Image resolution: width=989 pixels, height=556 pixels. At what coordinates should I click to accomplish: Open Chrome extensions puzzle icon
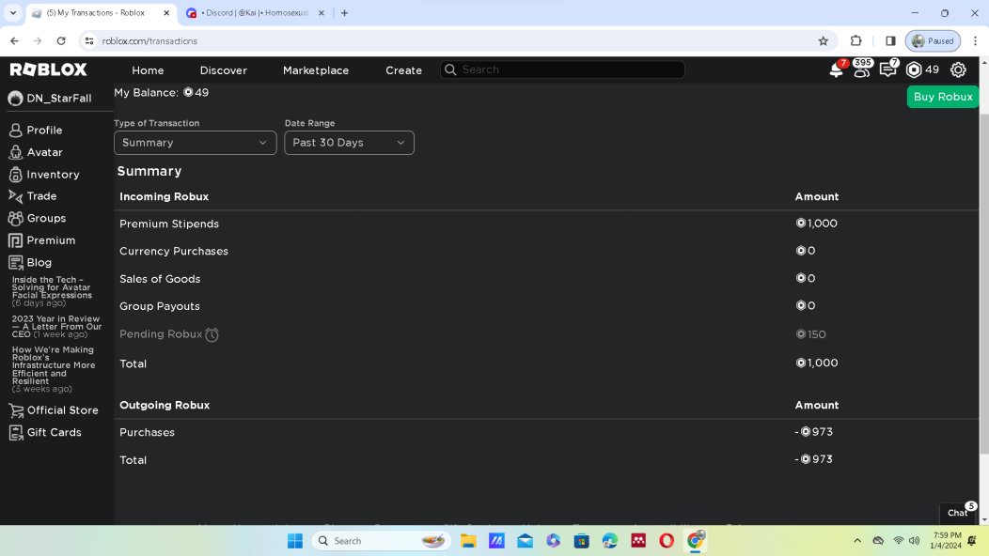click(x=856, y=41)
